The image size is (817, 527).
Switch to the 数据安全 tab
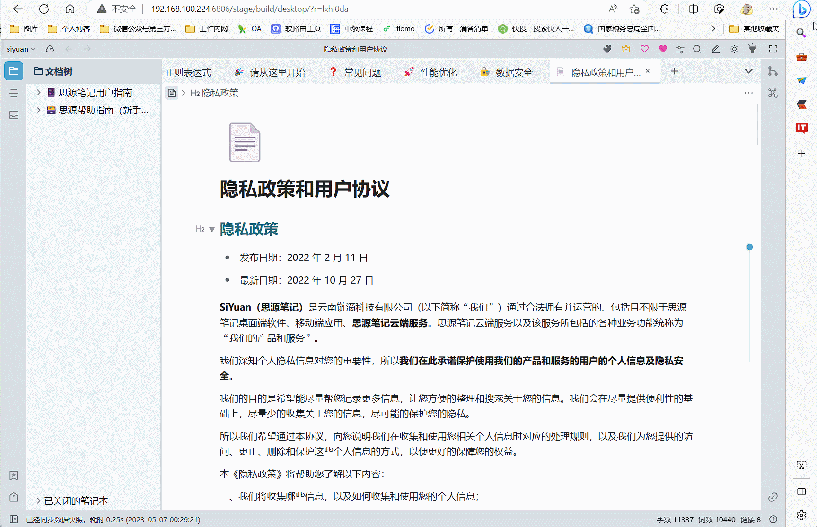[513, 72]
